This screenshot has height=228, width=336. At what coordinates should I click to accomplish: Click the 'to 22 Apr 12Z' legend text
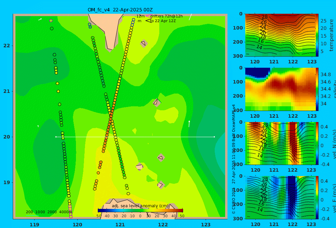(x=163, y=21)
